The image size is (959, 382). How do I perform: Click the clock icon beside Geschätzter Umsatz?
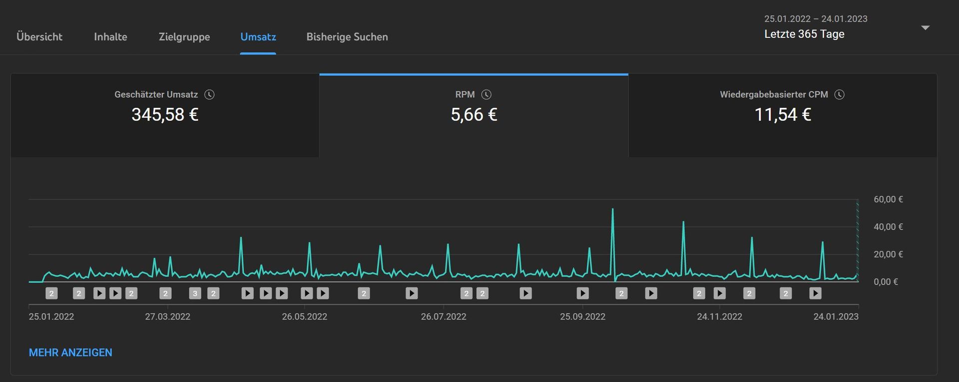[x=210, y=95]
